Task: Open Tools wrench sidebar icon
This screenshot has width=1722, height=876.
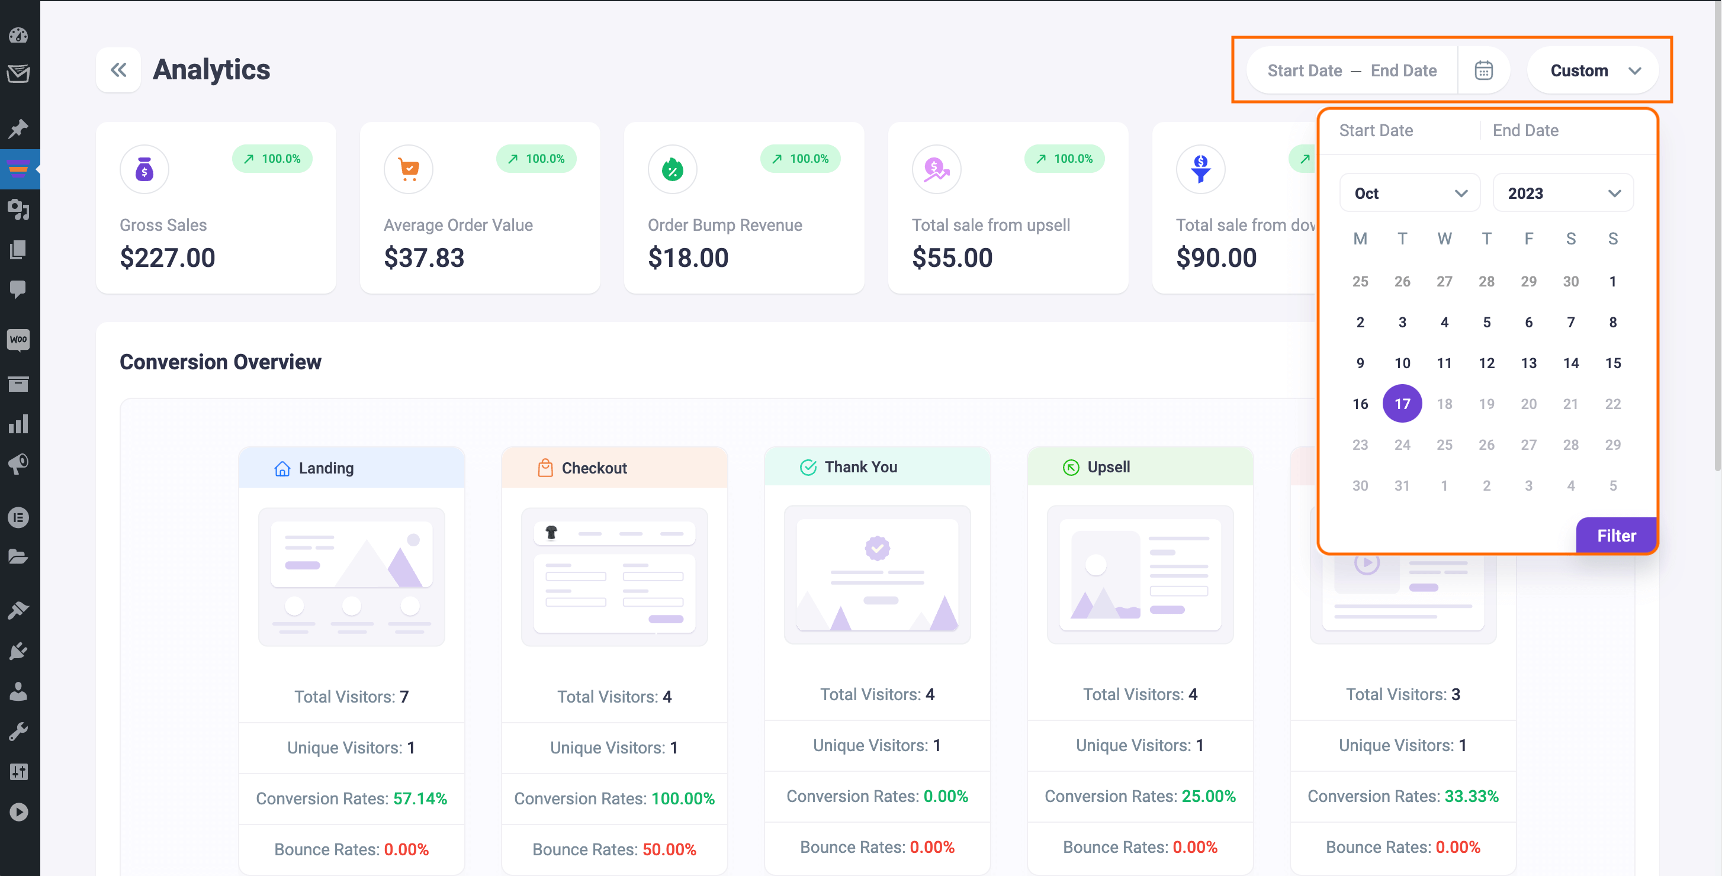Action: coord(19,731)
